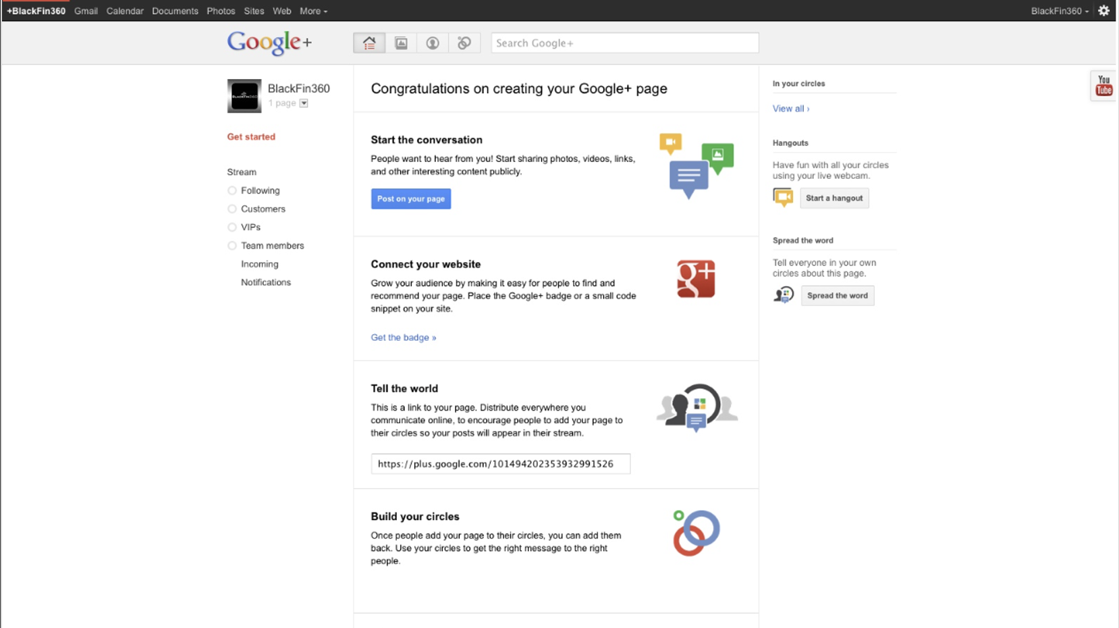
Task: Click the red Google+ badge icon
Action: click(x=696, y=279)
